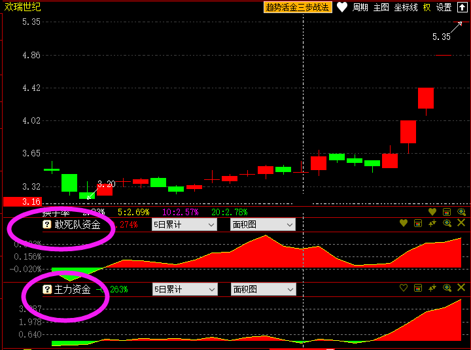Open the 周期 menu

tap(360, 7)
